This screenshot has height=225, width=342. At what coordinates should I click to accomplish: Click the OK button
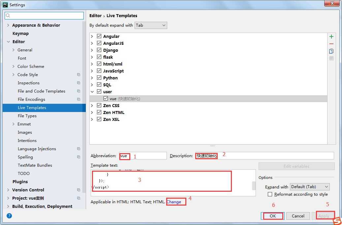(x=273, y=216)
